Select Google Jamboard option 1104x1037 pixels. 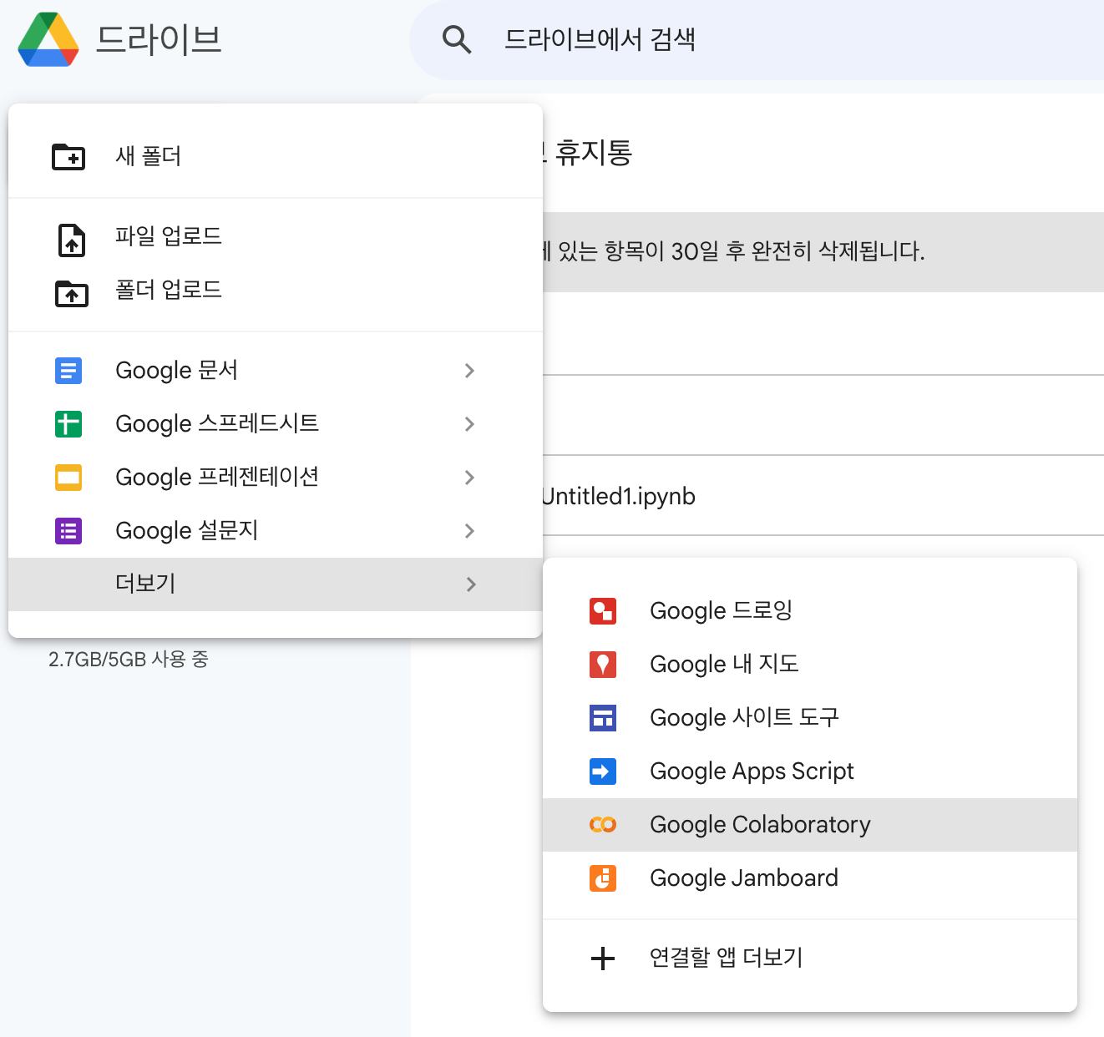tap(810, 878)
